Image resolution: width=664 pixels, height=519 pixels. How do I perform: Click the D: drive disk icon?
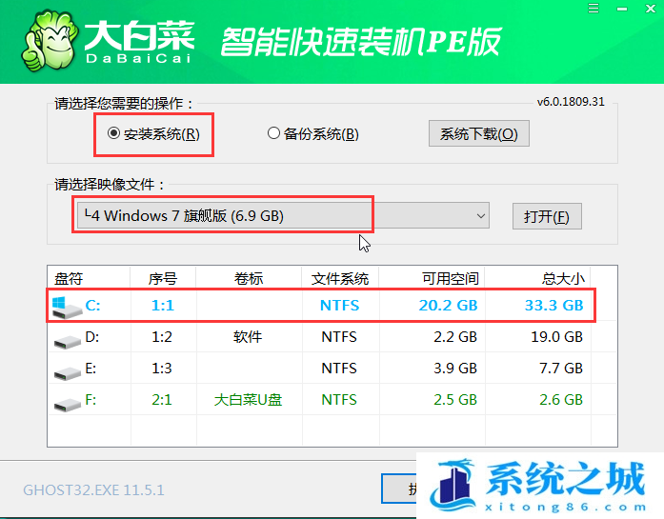(x=68, y=341)
